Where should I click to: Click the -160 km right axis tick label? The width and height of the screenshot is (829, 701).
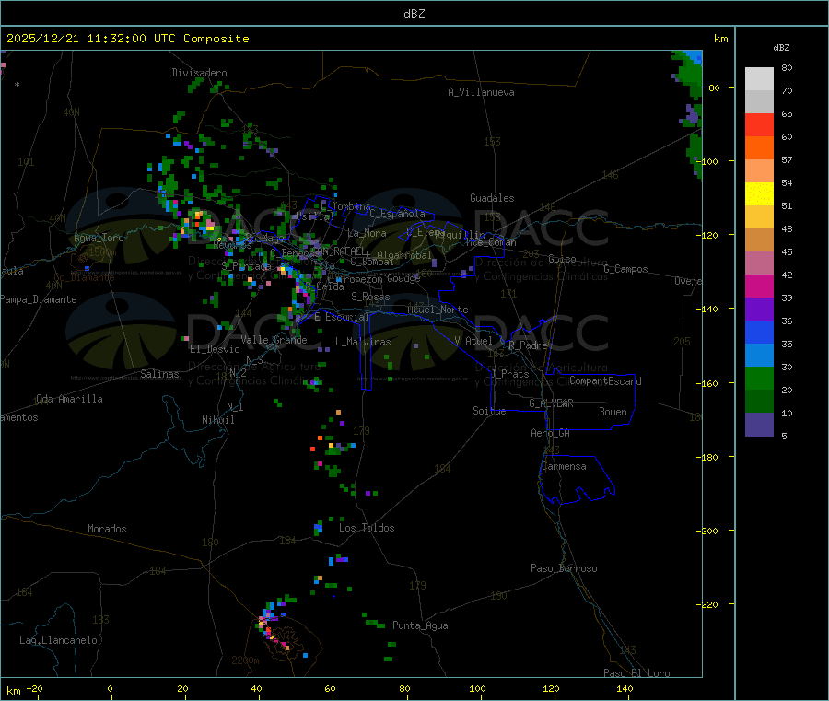[x=706, y=383]
